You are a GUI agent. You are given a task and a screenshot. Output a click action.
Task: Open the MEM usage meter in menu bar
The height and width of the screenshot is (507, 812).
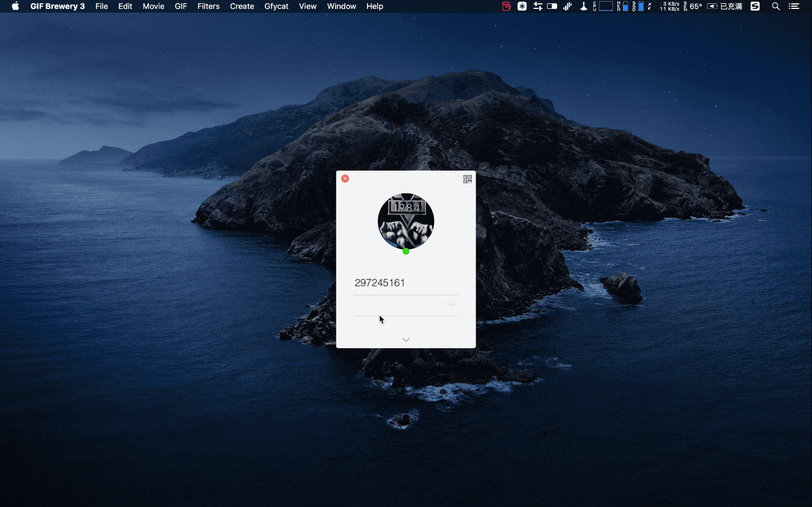[622, 6]
